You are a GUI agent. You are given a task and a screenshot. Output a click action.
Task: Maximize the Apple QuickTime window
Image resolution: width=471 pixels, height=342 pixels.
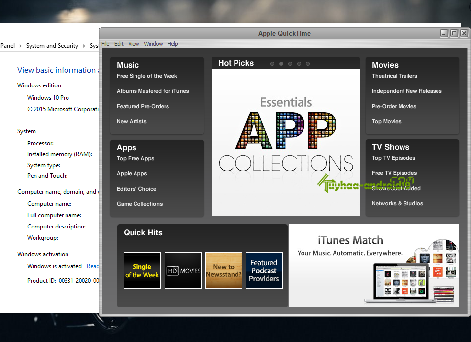(x=454, y=33)
